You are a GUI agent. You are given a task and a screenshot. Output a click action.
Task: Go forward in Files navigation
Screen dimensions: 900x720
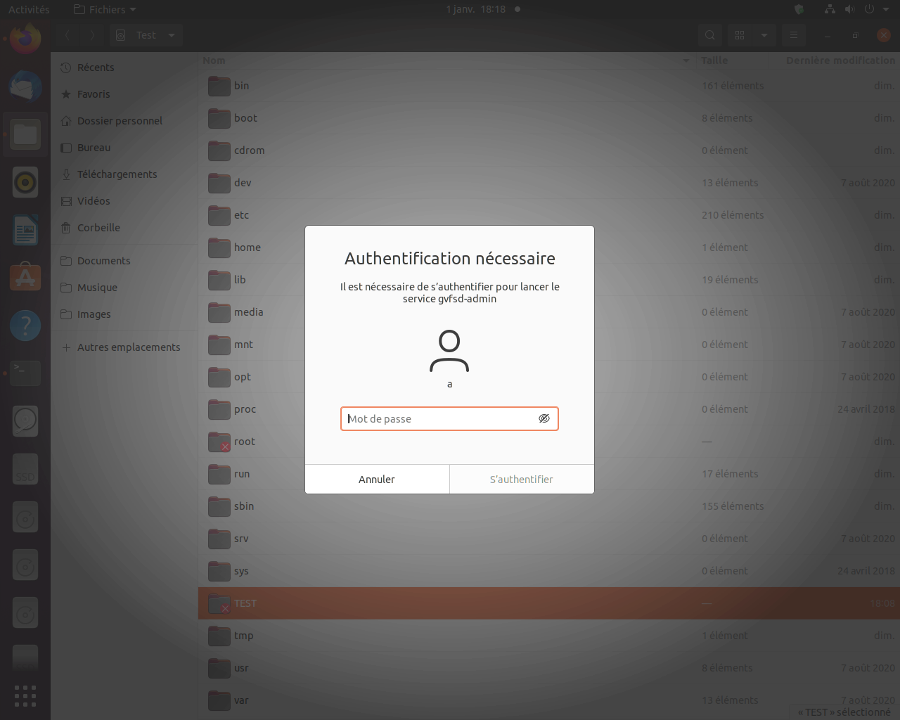pyautogui.click(x=92, y=35)
